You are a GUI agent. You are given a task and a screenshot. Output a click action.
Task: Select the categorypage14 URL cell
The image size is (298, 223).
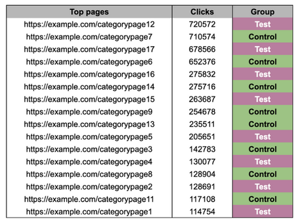click(x=89, y=87)
